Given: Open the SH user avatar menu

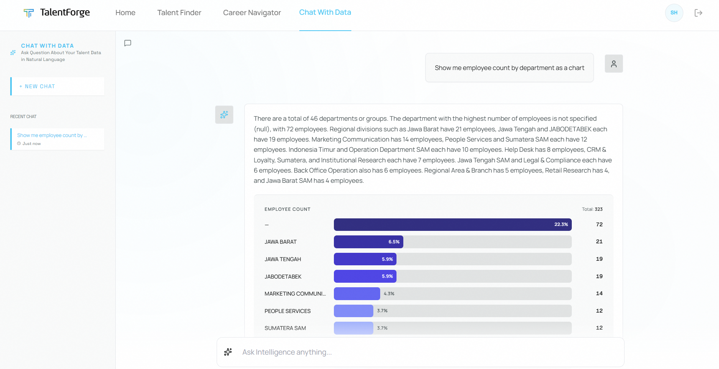Looking at the screenshot, I should pyautogui.click(x=674, y=13).
